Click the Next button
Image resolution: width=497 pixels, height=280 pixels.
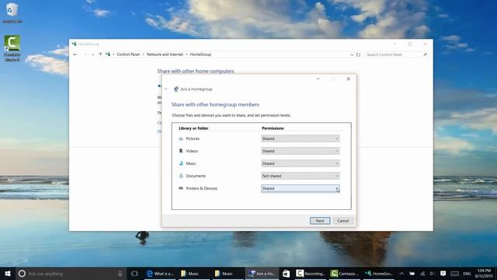(x=320, y=221)
